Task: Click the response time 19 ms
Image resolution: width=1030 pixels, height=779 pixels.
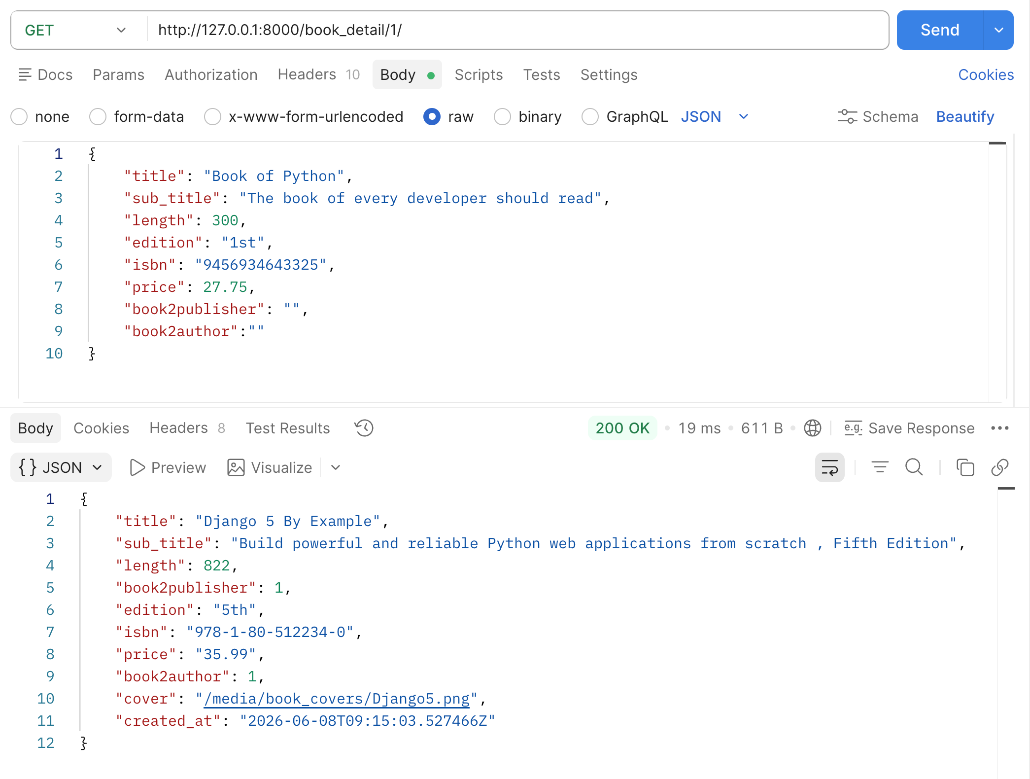Action: click(x=699, y=428)
